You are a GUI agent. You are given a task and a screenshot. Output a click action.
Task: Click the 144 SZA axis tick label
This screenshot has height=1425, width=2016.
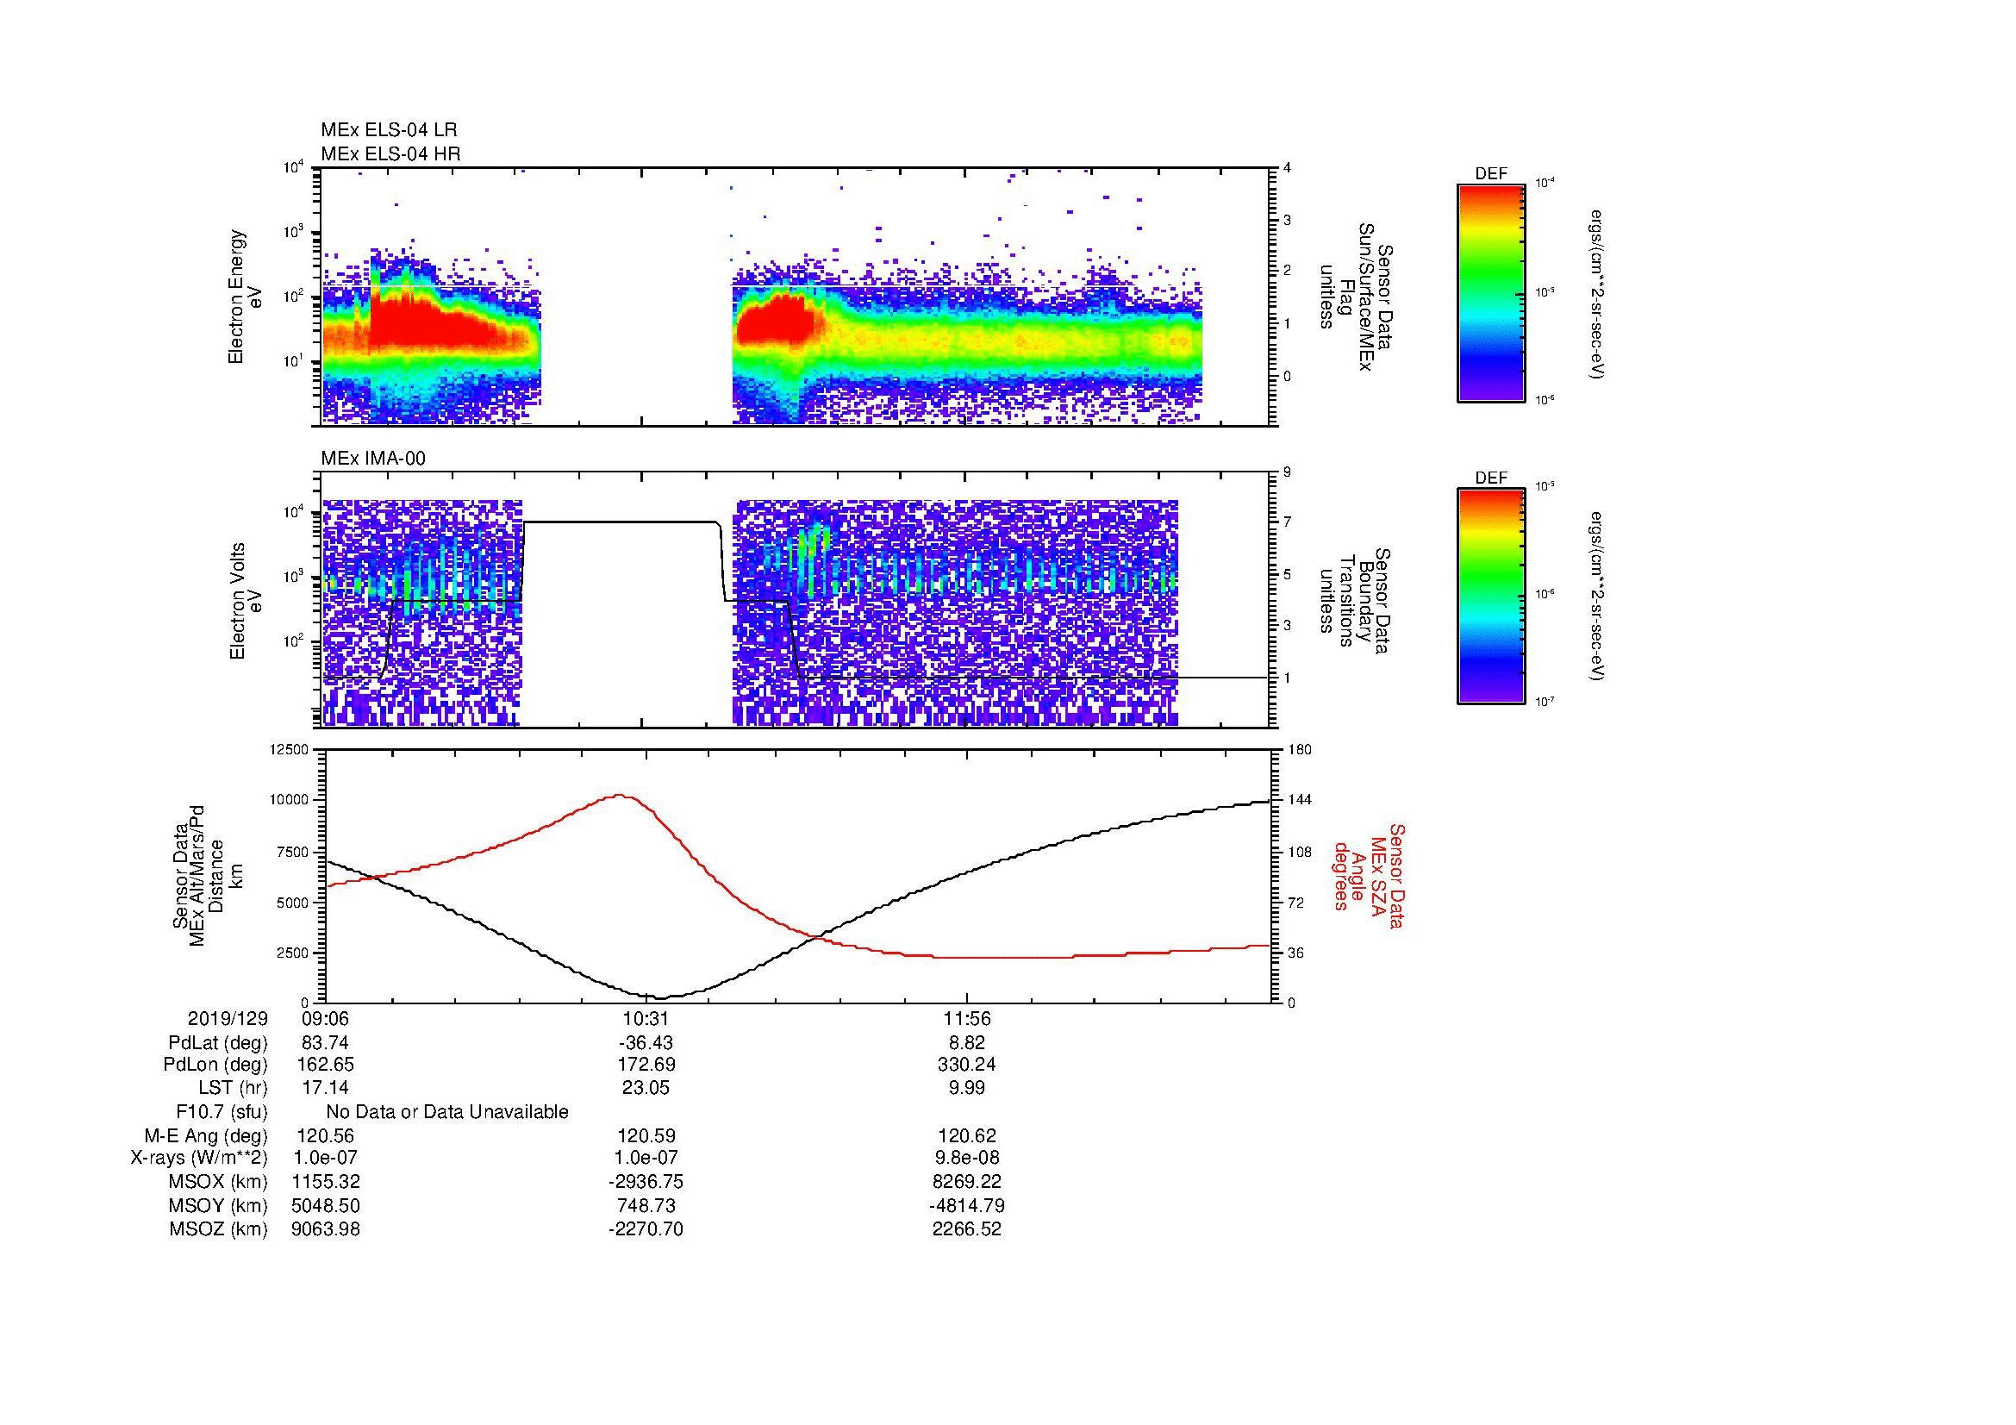tap(1301, 800)
